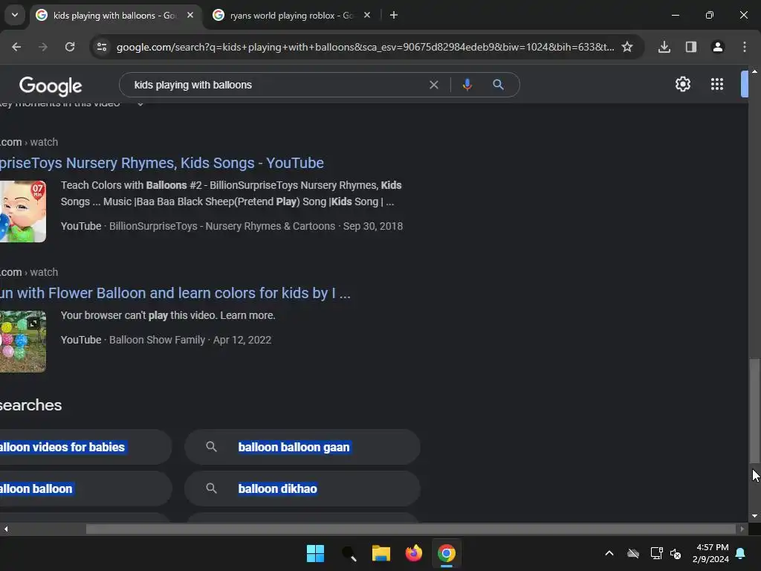Viewport: 761px width, 571px height.
Task: Go forward to next page
Action: click(43, 47)
